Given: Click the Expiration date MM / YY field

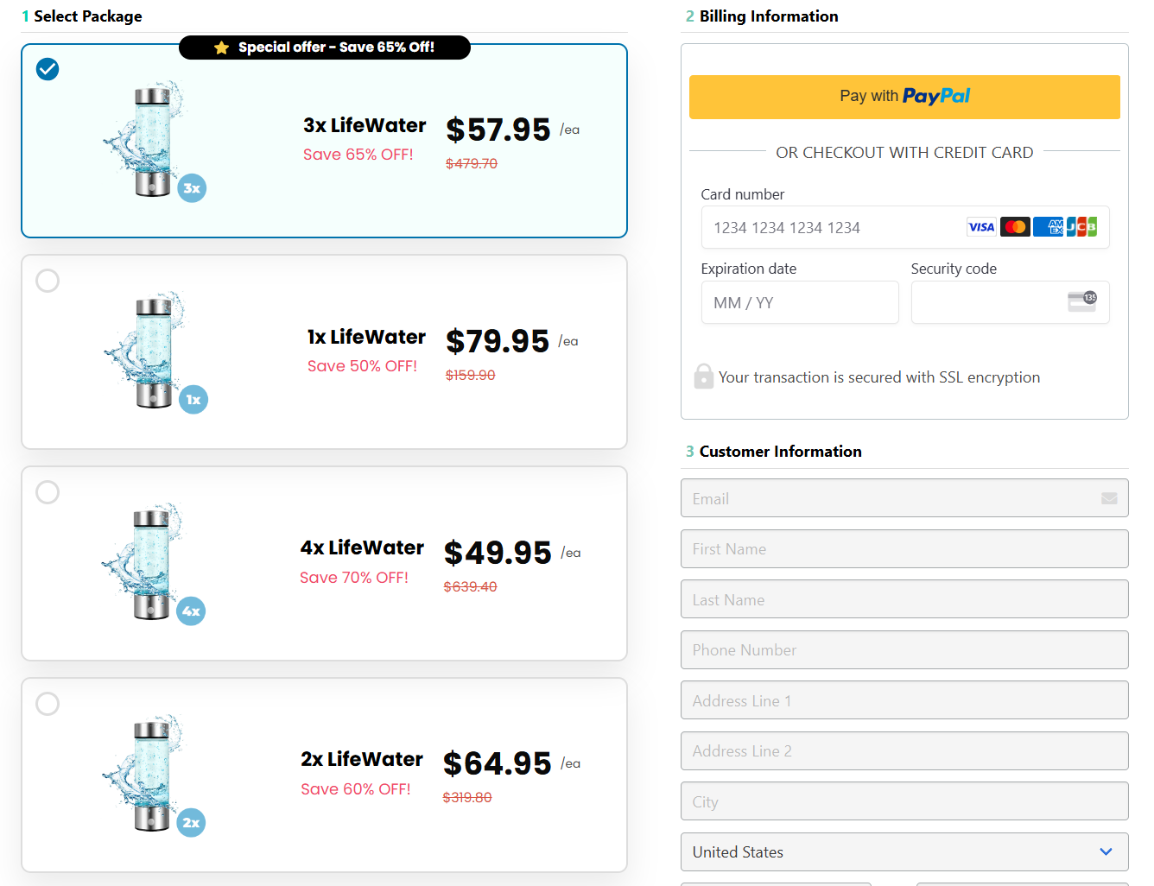Looking at the screenshot, I should 800,302.
